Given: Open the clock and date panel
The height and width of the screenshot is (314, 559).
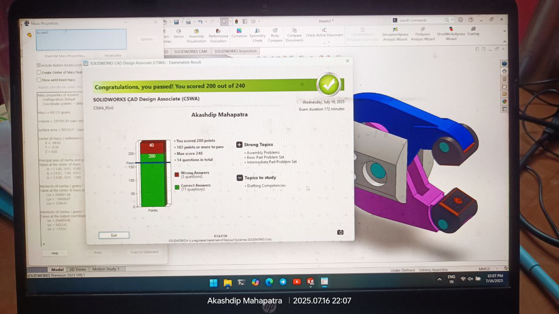Looking at the screenshot, I should [494, 279].
